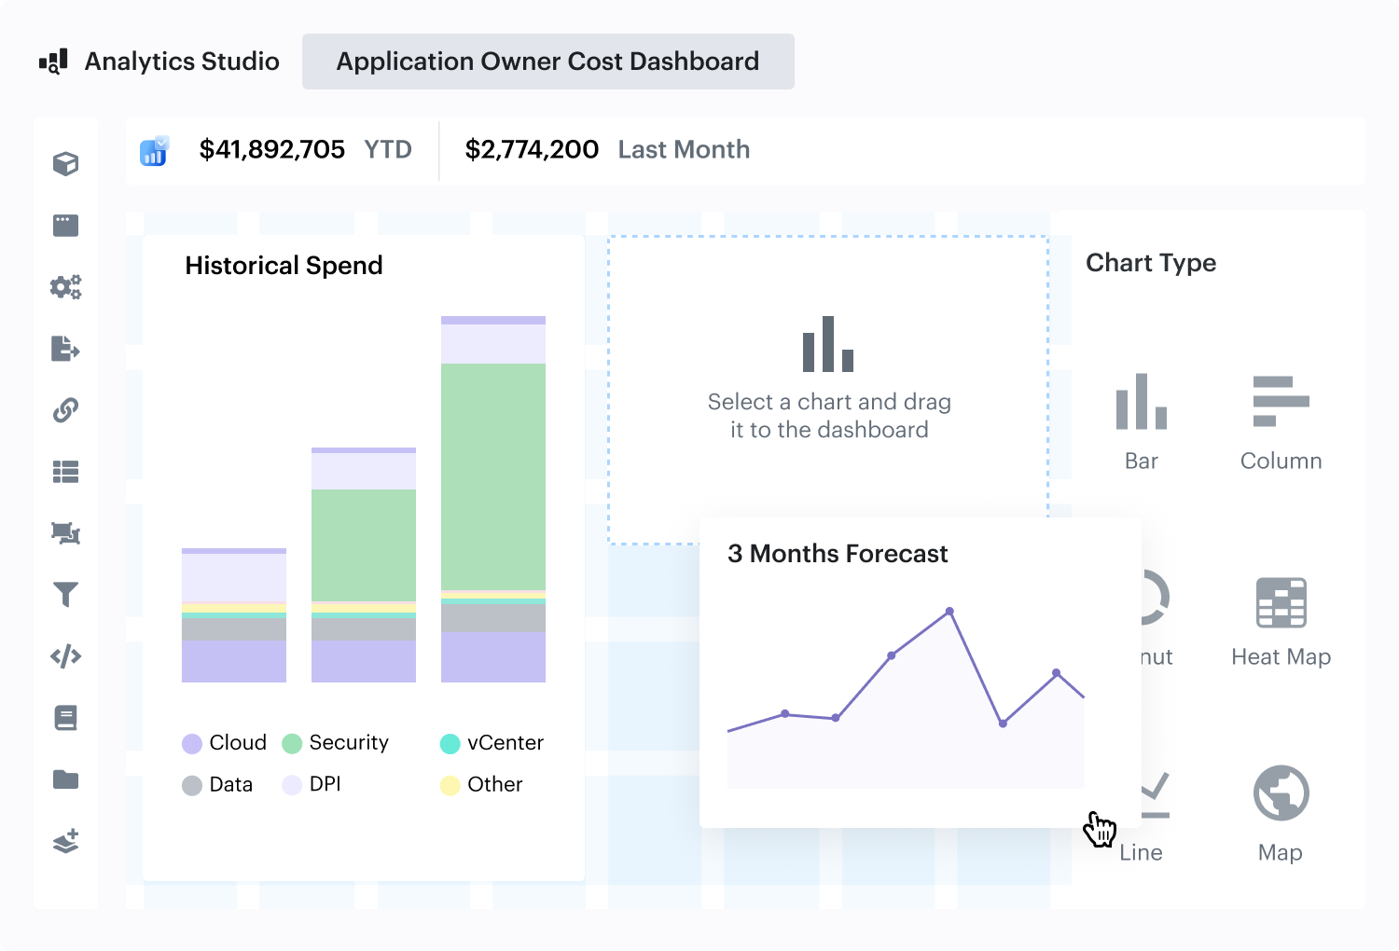Click the 3 Months Forecast chart card
This screenshot has width=1399, height=951.
(x=919, y=671)
